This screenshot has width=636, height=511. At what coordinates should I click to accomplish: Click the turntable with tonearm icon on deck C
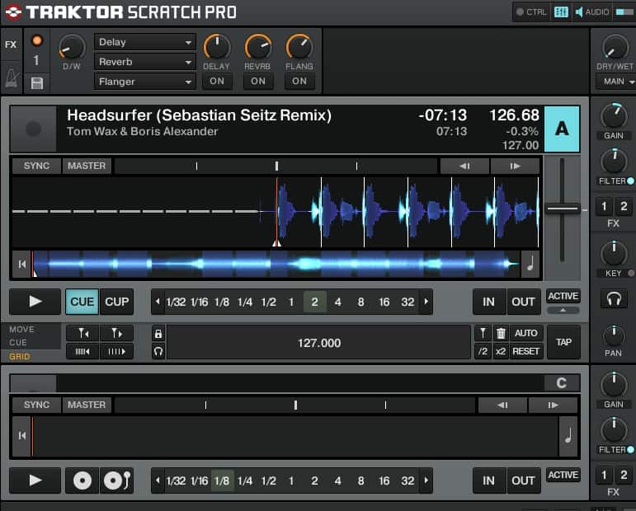[117, 481]
